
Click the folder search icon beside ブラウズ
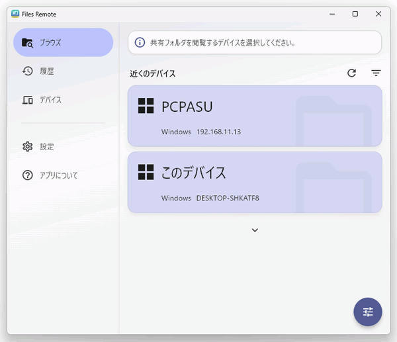[x=27, y=43]
